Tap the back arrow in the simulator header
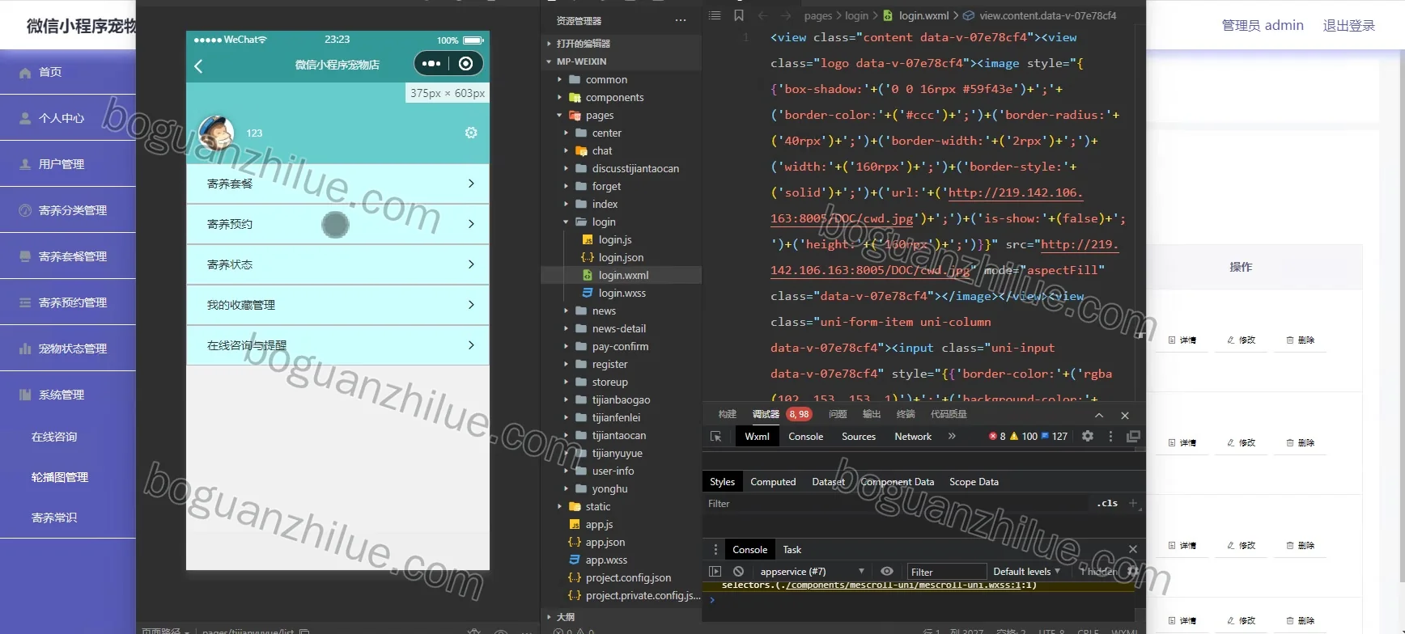Screen dimensions: 1405x634 (198, 66)
